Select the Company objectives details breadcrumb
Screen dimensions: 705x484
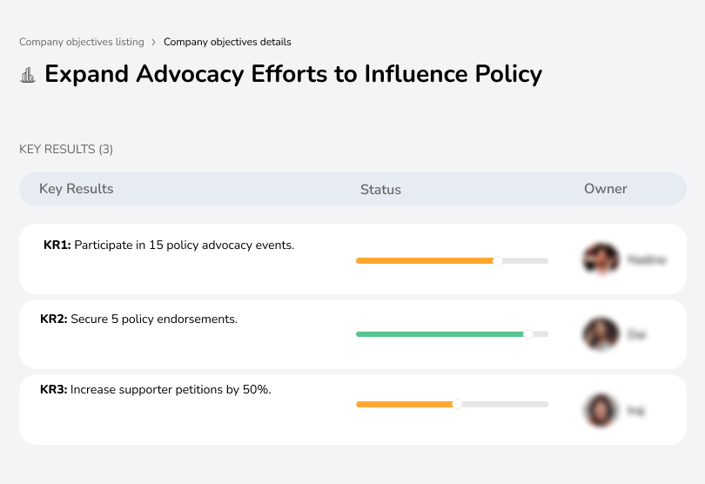(x=227, y=42)
